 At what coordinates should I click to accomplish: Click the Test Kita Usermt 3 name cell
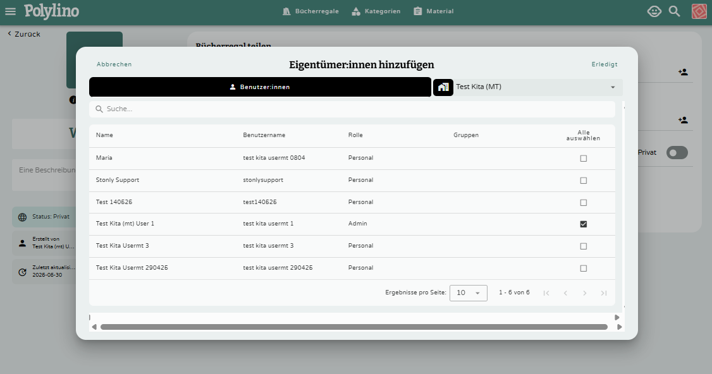[x=122, y=246]
